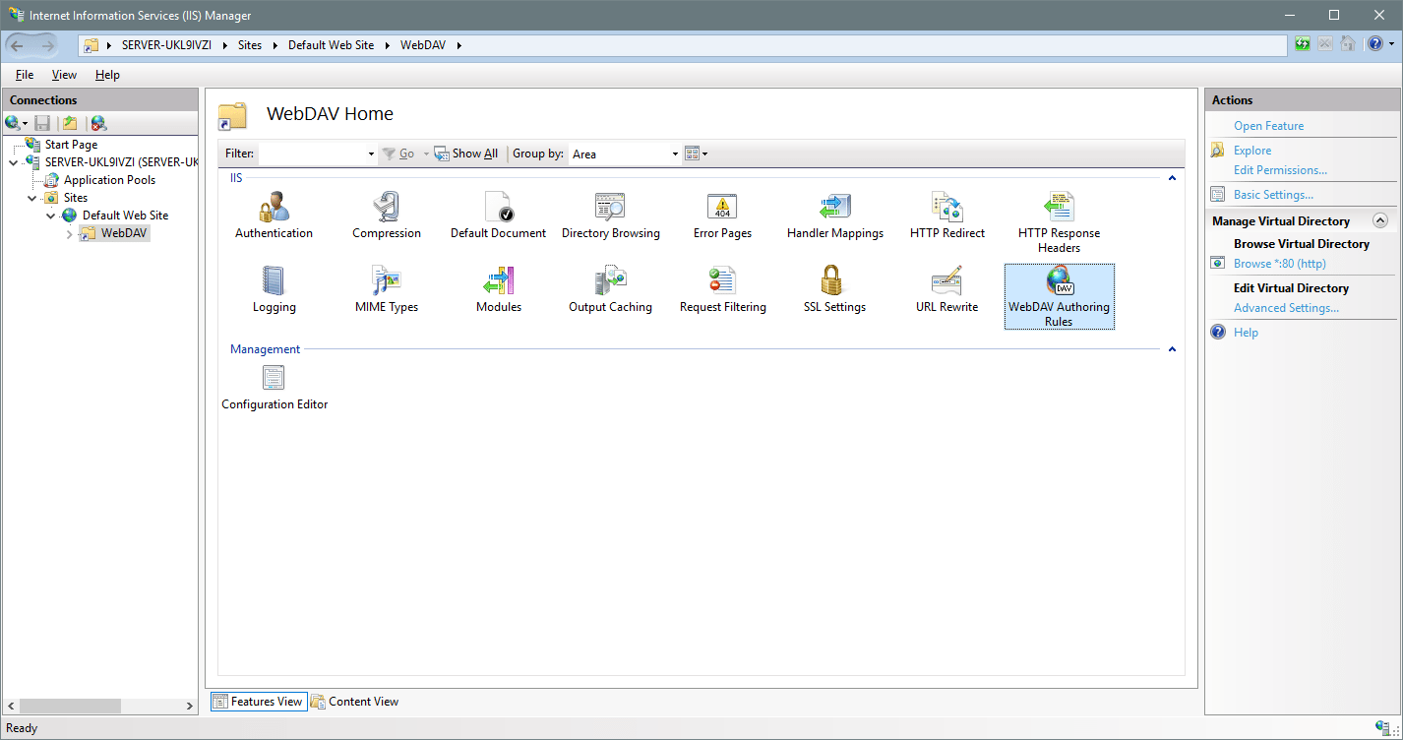This screenshot has height=740, width=1403.
Task: Open the Configuration Editor icon
Action: click(274, 379)
